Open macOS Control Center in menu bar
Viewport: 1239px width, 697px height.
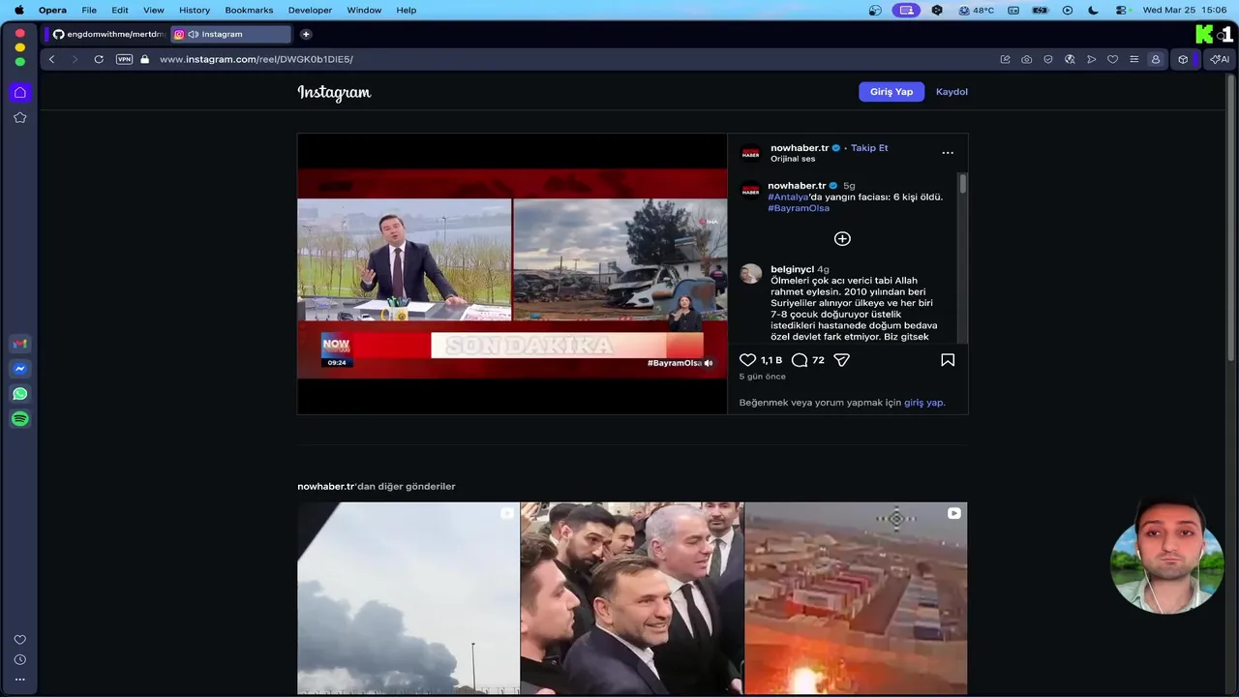pos(1121,10)
